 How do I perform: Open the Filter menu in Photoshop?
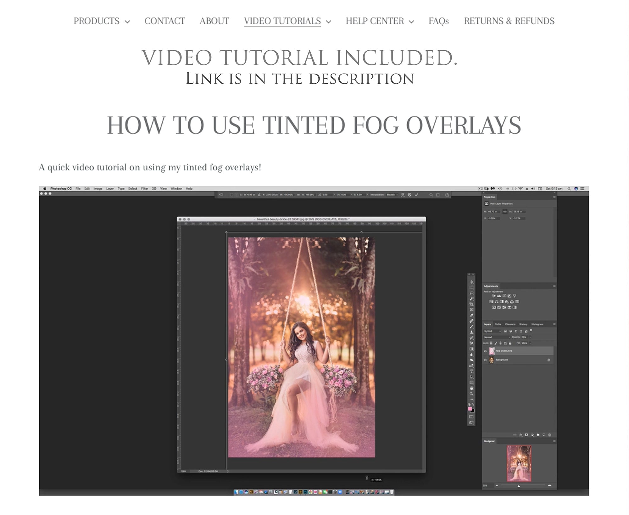click(x=145, y=188)
